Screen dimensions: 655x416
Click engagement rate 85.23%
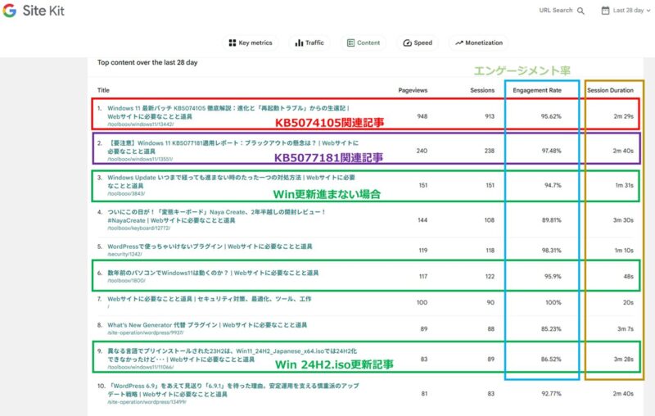click(x=551, y=328)
